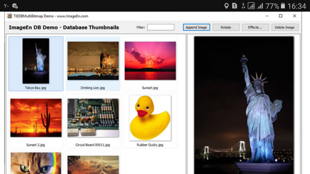Select the lightning sky thumbnail

click(93, 165)
